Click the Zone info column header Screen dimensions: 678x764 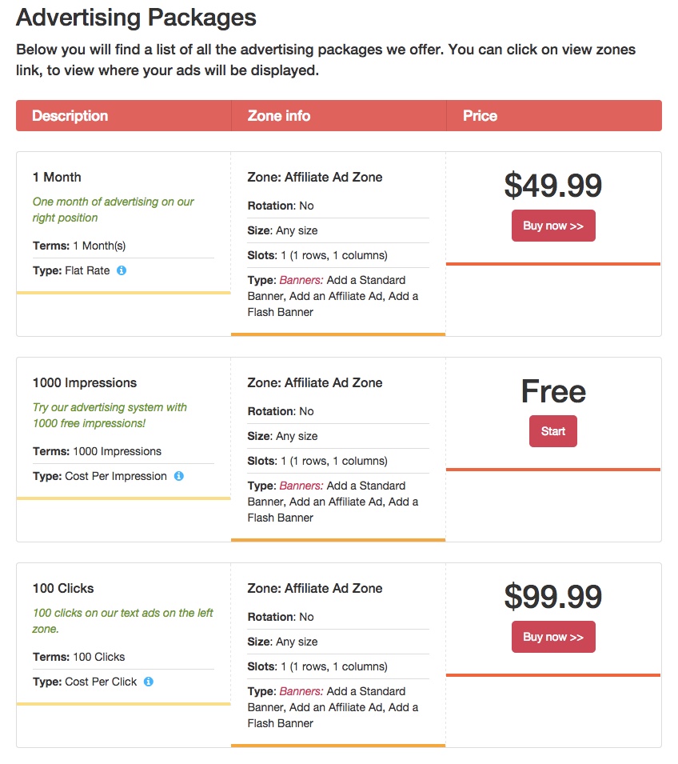click(278, 115)
